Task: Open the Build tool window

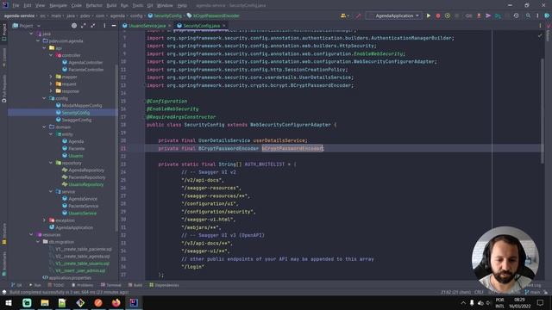Action: point(135,285)
